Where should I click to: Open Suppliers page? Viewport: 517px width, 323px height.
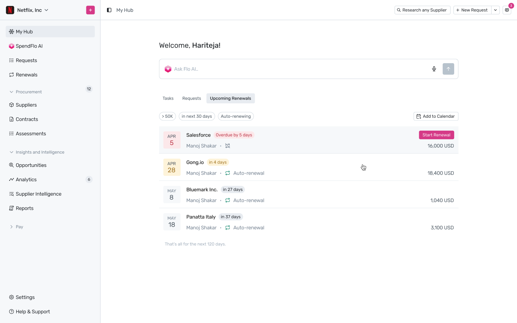tap(50, 105)
